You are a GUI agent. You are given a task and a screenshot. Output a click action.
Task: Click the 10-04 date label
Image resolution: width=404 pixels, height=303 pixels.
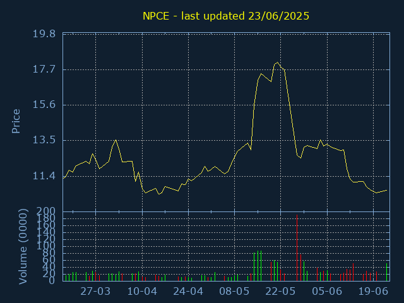pos(142,292)
